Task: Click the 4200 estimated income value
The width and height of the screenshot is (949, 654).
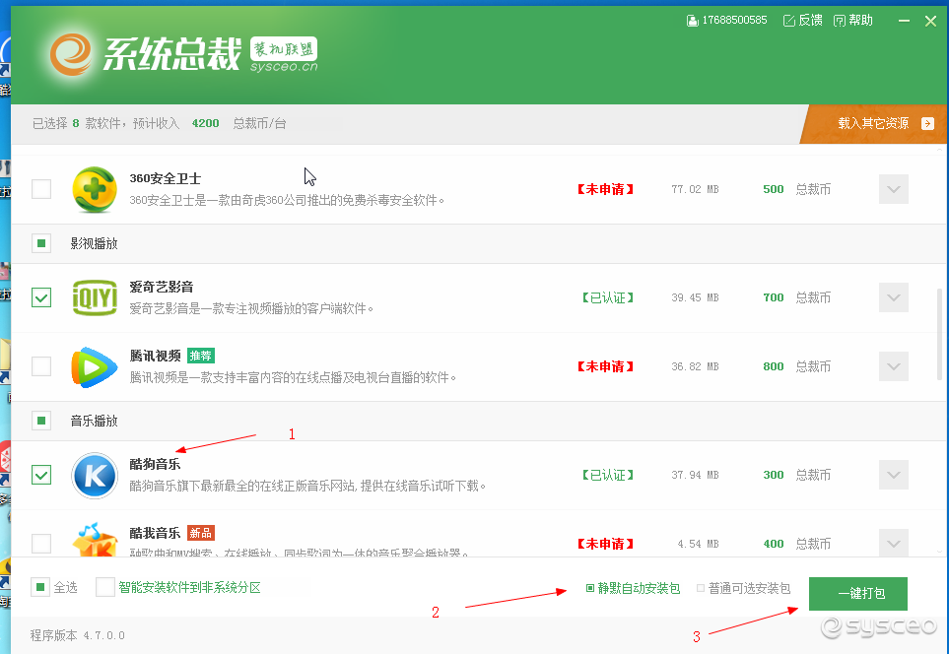Action: (205, 123)
